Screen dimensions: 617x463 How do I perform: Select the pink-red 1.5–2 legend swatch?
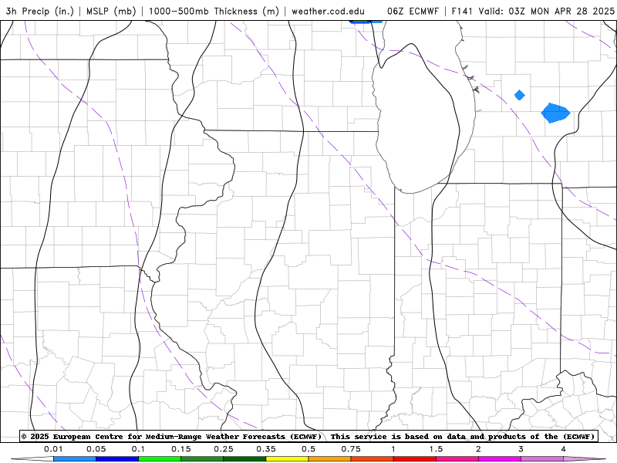tap(457, 459)
